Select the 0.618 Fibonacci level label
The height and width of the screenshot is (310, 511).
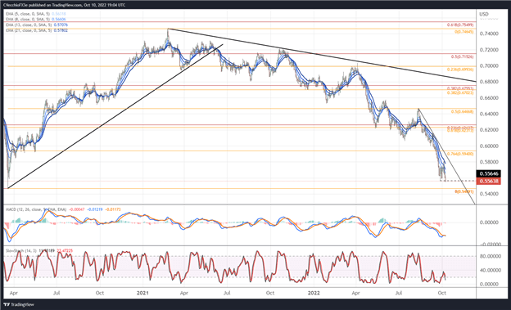point(460,25)
